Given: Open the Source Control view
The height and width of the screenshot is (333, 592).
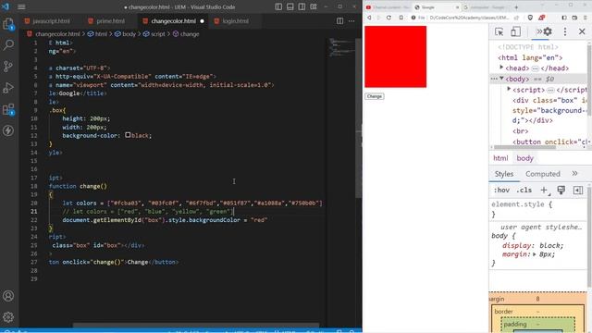Looking at the screenshot, I should click(x=8, y=67).
